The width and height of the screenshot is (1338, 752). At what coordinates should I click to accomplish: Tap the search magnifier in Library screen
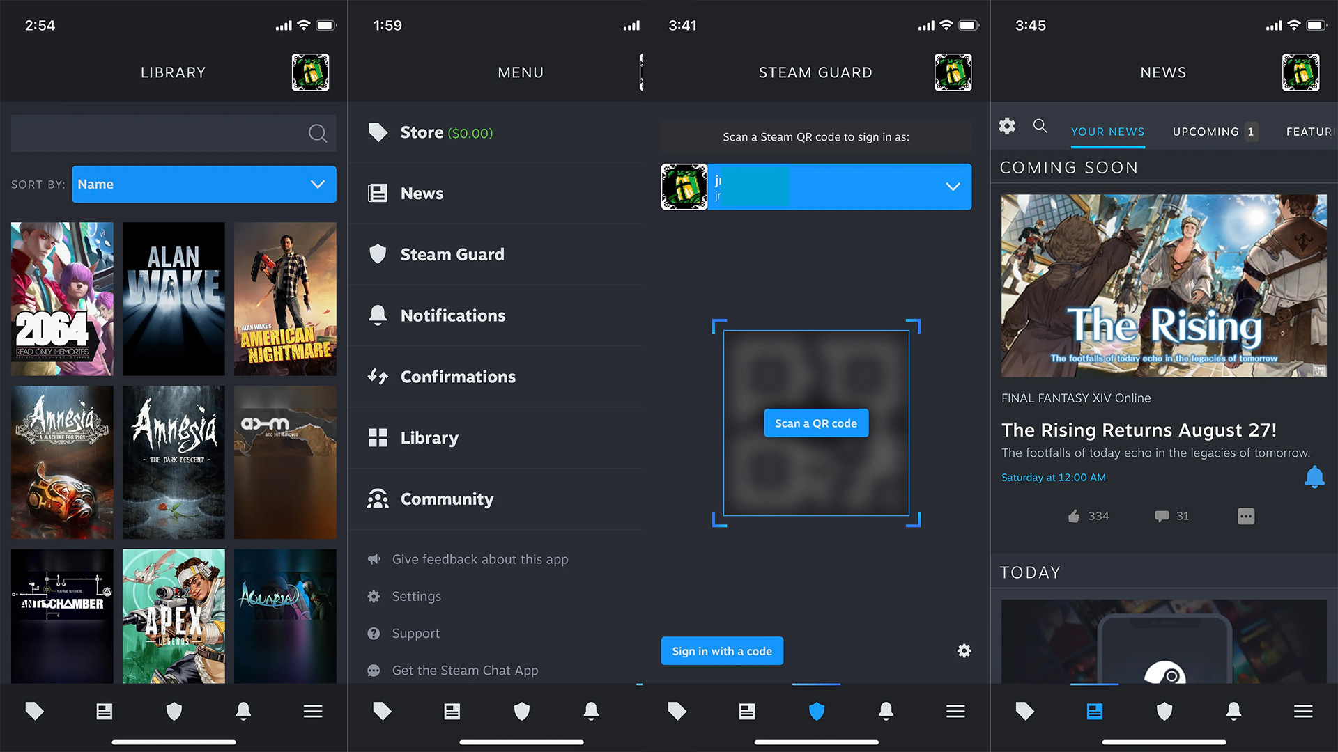pos(317,134)
